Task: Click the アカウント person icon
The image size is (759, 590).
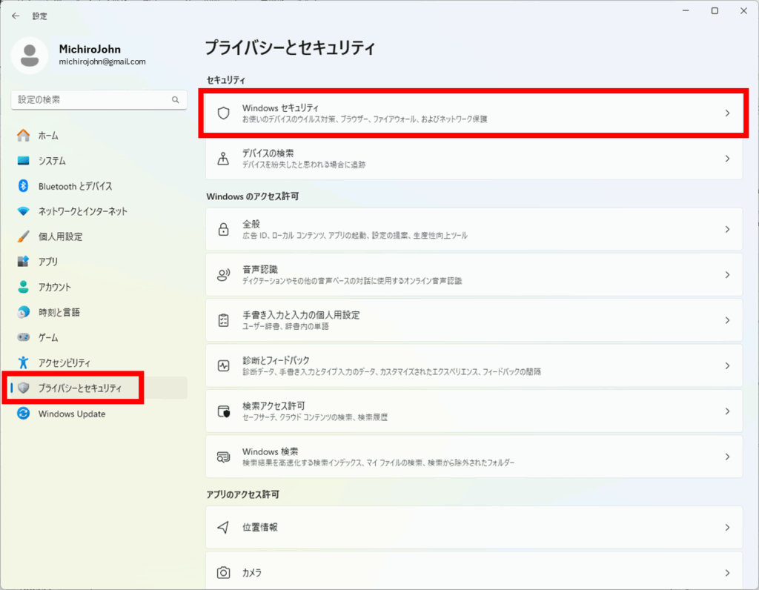Action: 23,287
